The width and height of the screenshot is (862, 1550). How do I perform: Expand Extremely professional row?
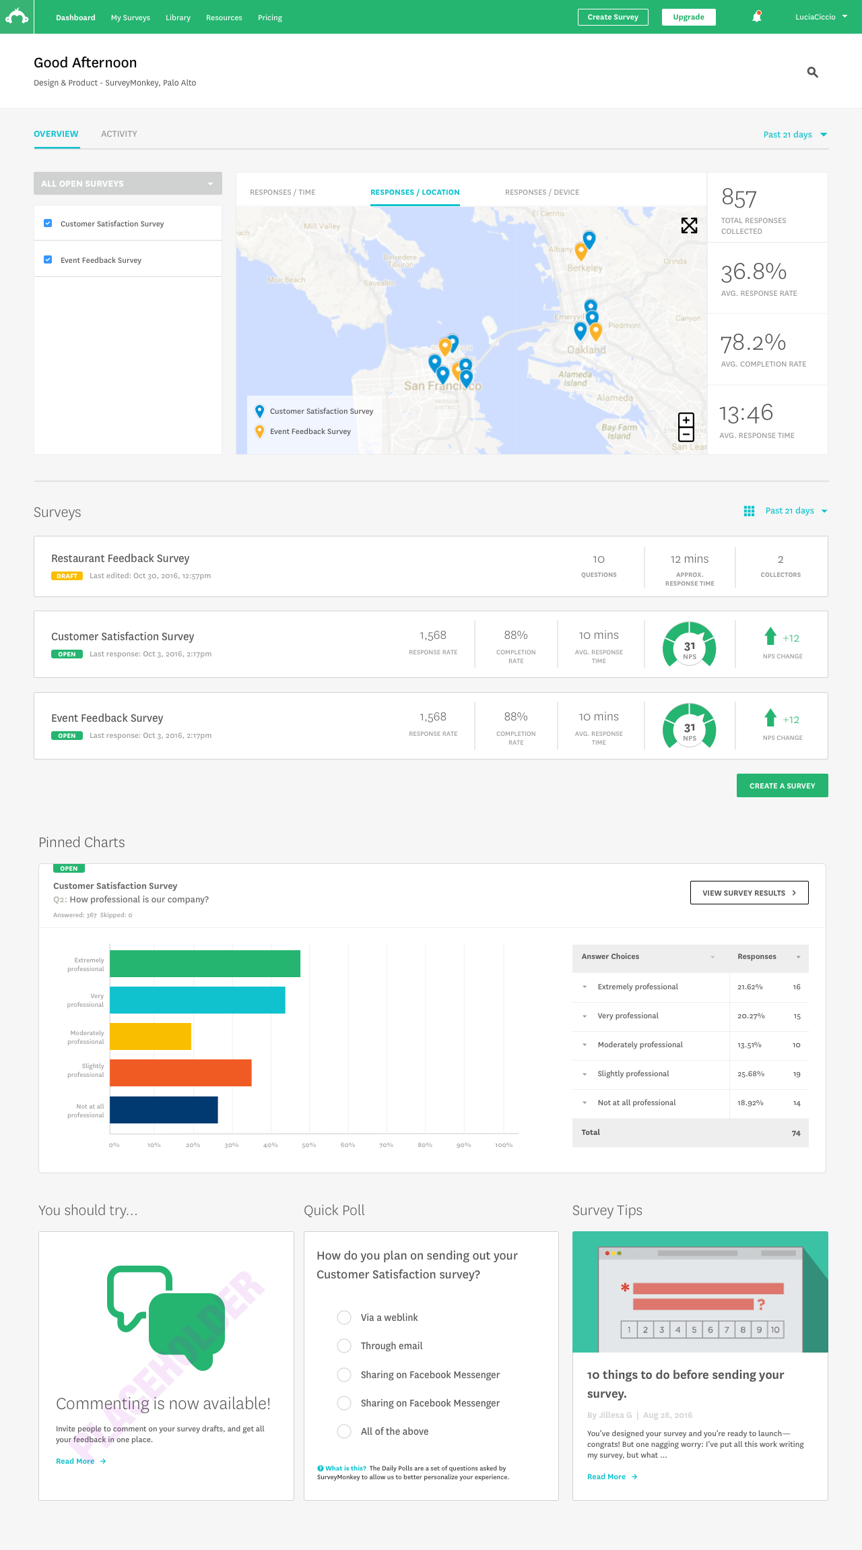585,987
